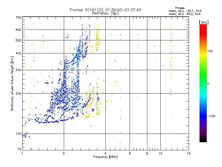
Task: Click x-axis tick label '4'
Action: pos(105,153)
